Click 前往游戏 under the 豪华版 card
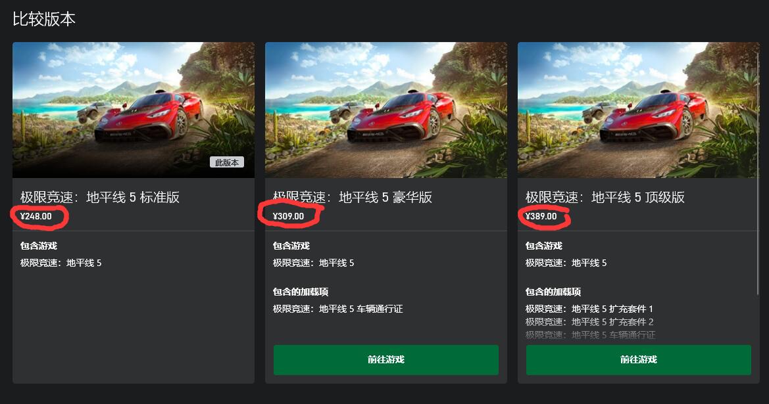The image size is (769, 404). point(386,360)
